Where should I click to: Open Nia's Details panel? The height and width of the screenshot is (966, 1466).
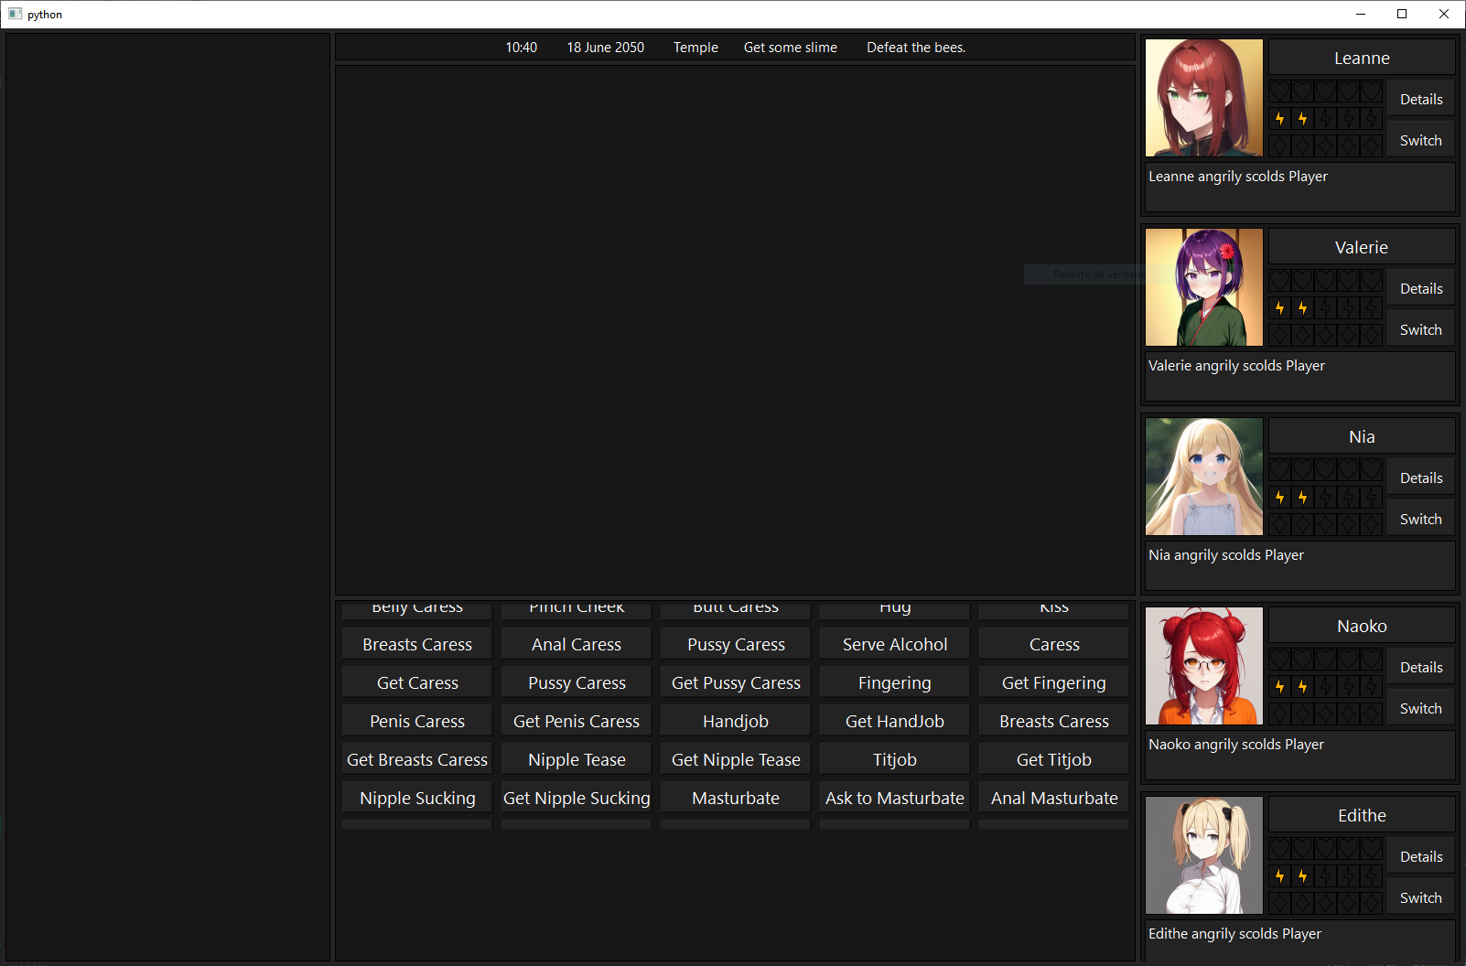[1420, 478]
